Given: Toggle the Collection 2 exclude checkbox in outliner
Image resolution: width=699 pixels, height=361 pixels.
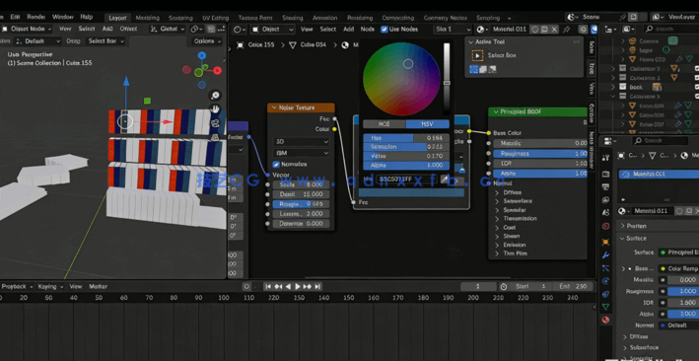Looking at the screenshot, I should pyautogui.click(x=696, y=69).
